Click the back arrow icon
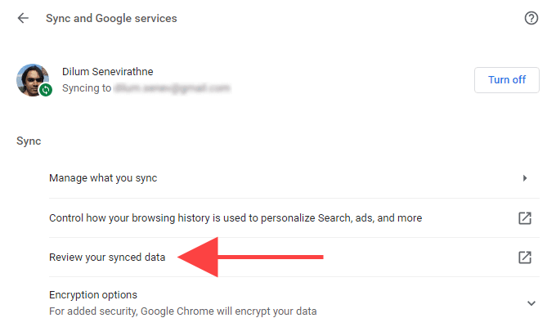Viewport: 556px width, 327px height. click(23, 18)
